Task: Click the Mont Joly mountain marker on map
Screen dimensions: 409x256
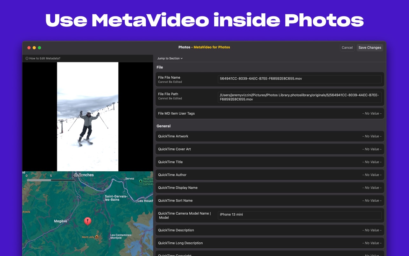Action: click(x=97, y=237)
